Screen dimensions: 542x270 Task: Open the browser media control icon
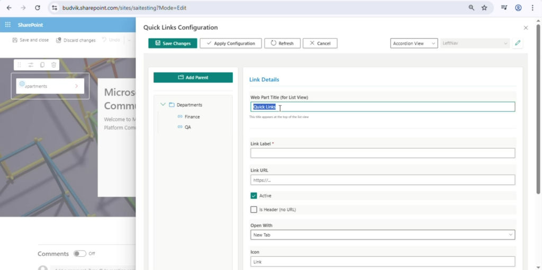pos(504,8)
